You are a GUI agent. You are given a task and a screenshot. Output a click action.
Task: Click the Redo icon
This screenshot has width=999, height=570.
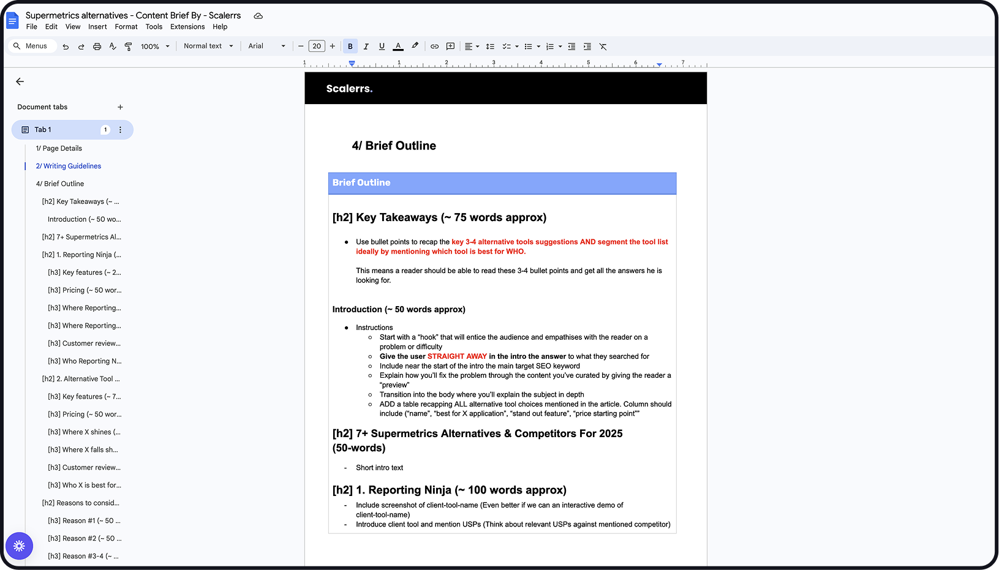point(81,47)
